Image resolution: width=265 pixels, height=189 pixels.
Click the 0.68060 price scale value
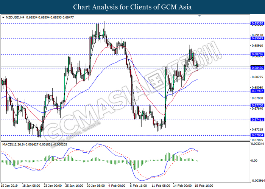pos(257,87)
